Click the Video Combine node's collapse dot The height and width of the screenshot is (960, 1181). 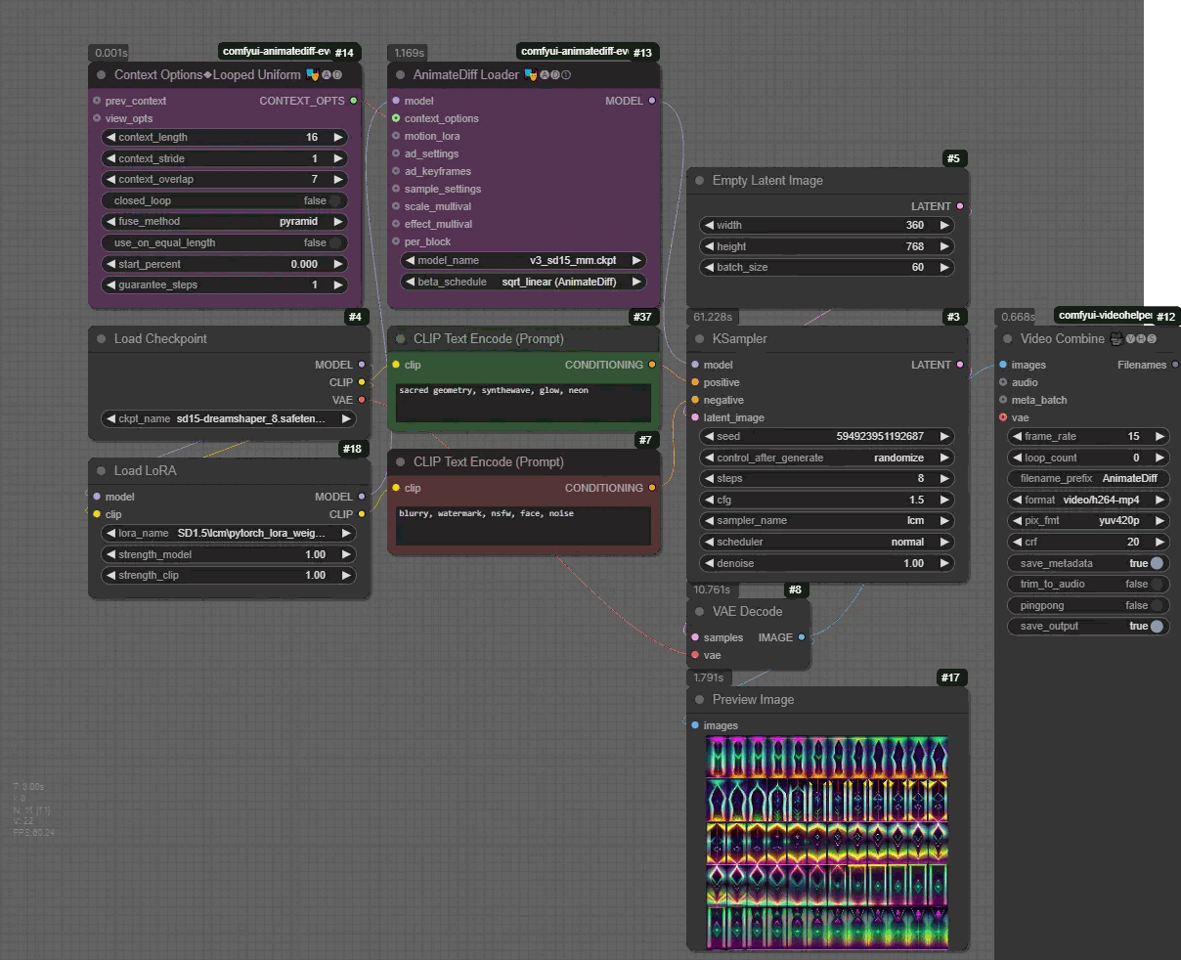(x=1007, y=339)
